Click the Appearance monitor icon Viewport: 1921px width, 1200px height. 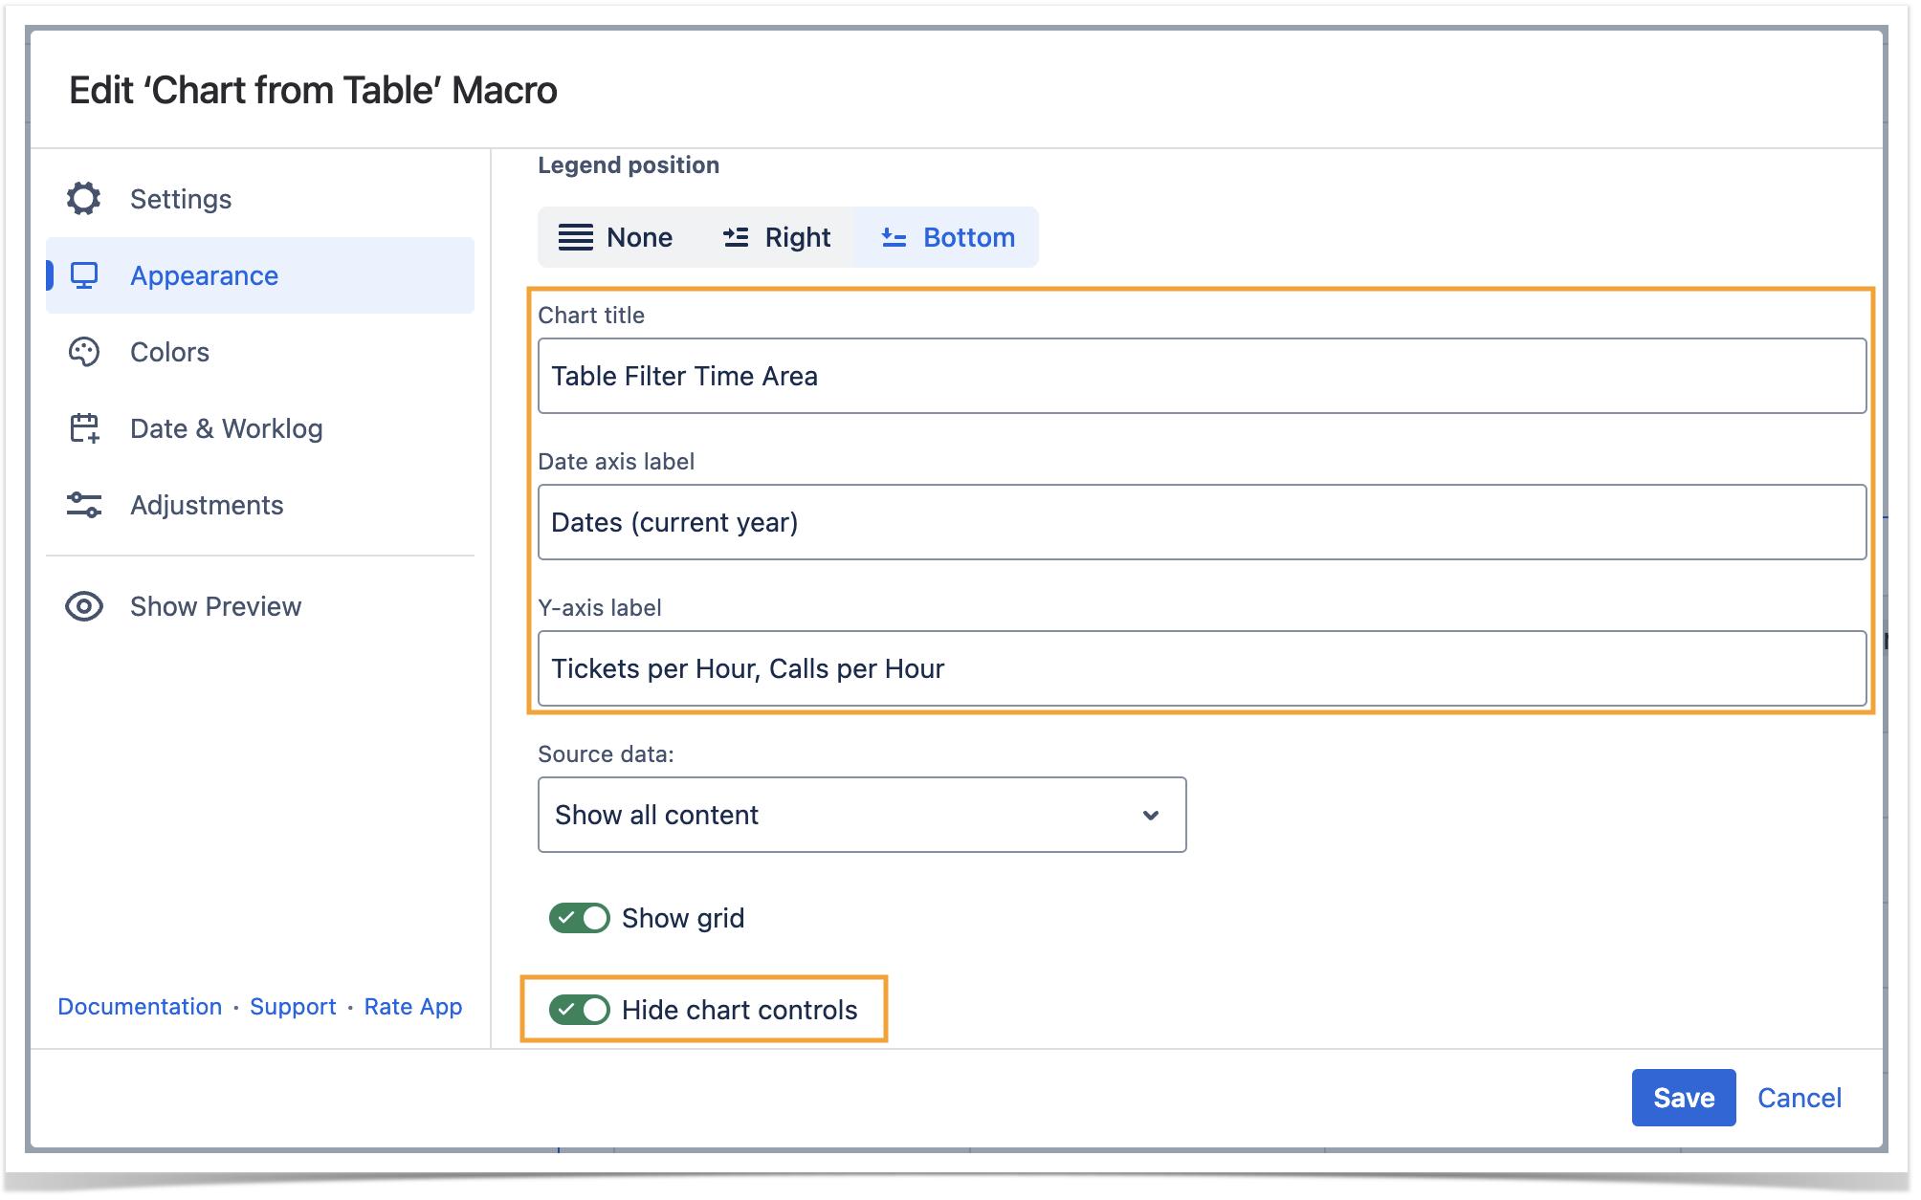84,275
